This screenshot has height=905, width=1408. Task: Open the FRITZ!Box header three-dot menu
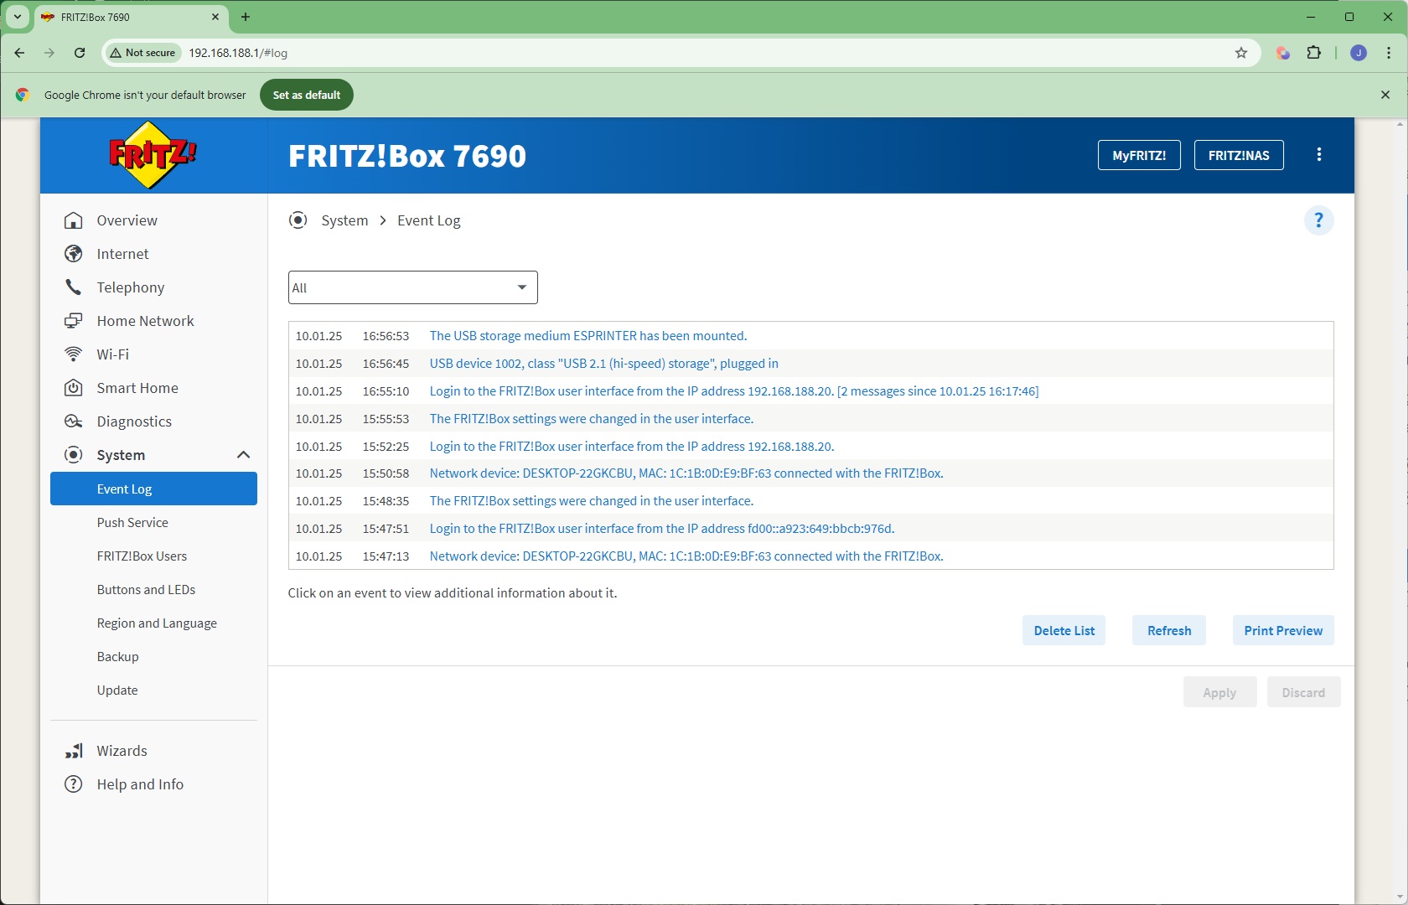1319,155
